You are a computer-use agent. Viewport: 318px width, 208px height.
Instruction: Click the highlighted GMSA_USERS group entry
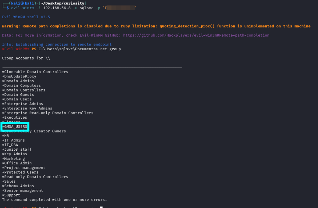[15, 126]
